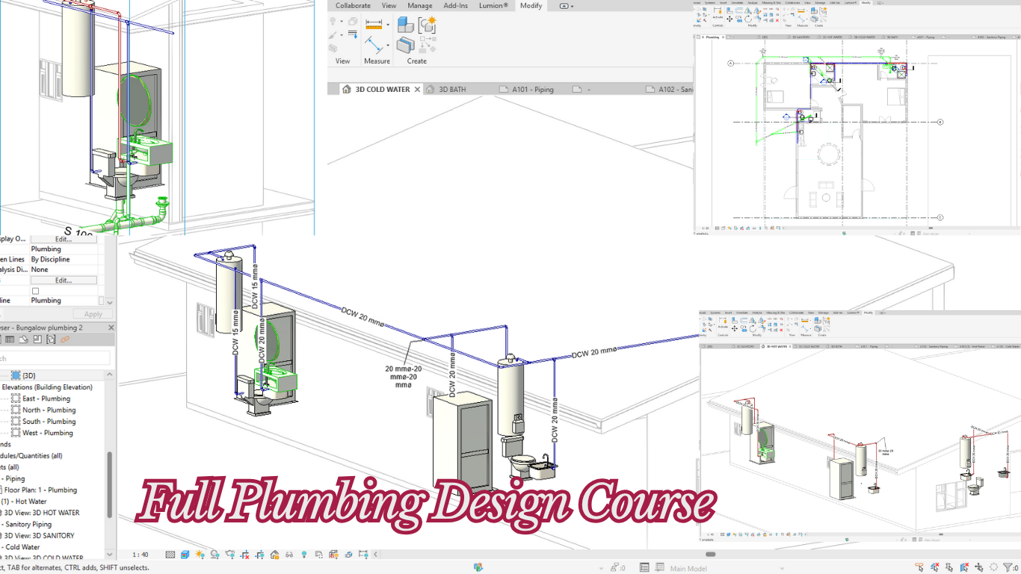Screen dimensions: 1021x574
Task: Open the Aligned Dimension dropdown arrow
Action: coord(388,25)
